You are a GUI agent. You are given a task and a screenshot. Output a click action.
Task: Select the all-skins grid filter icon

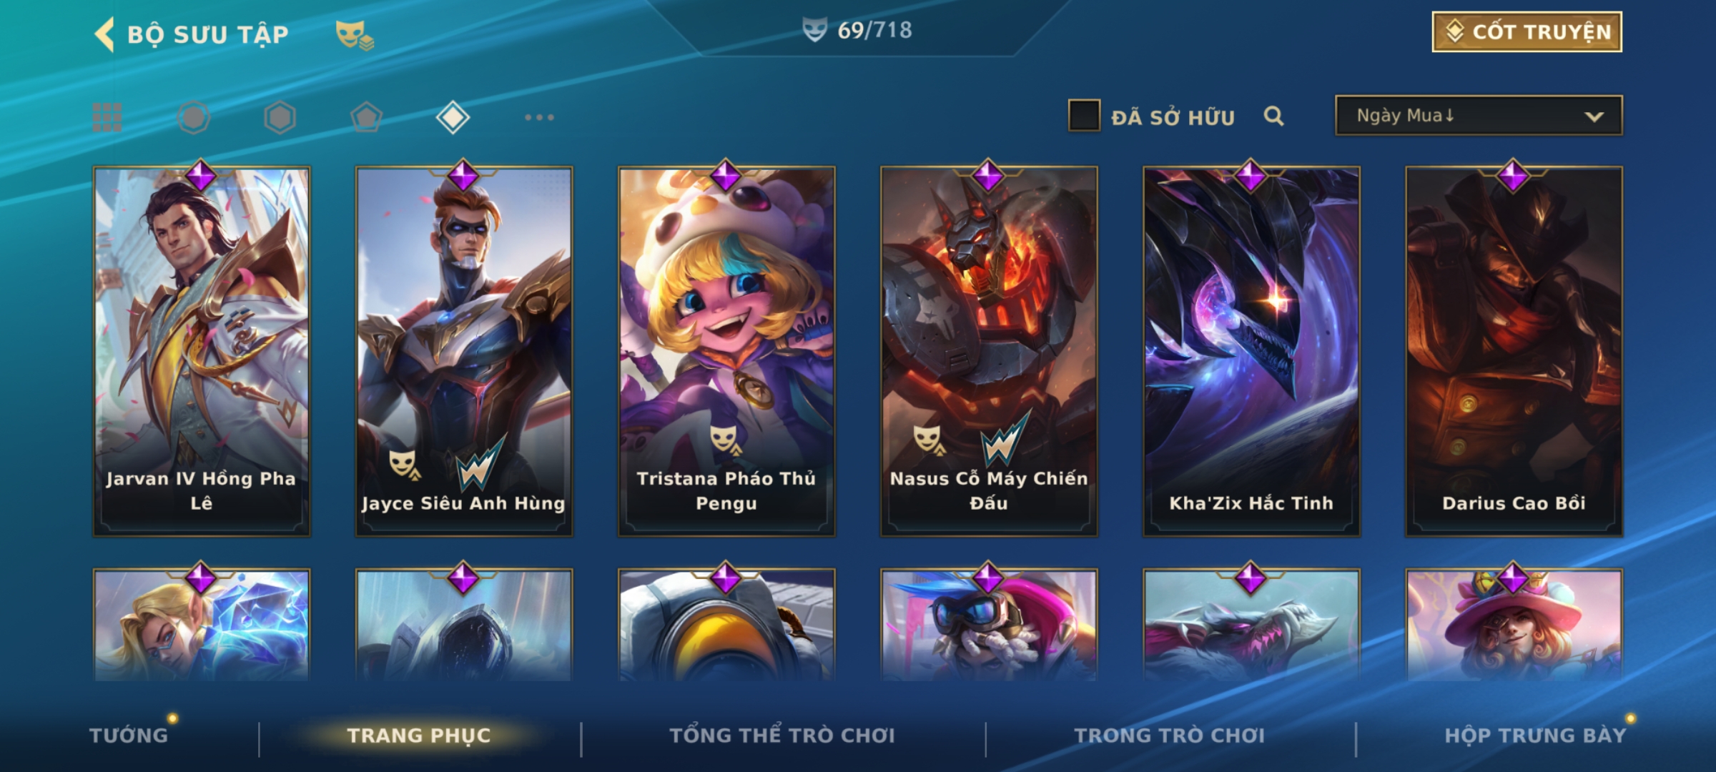tap(107, 117)
